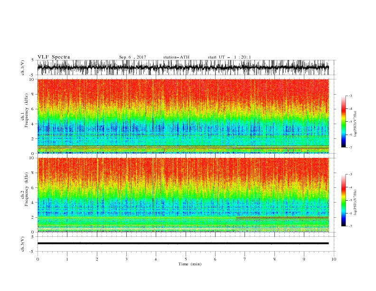Click the ch.3 flat voltage trace

click(183, 243)
